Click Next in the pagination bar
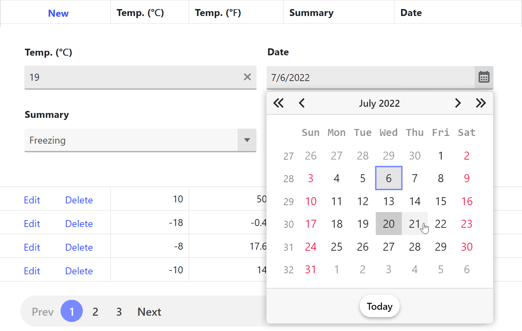522x331 pixels. pyautogui.click(x=149, y=312)
